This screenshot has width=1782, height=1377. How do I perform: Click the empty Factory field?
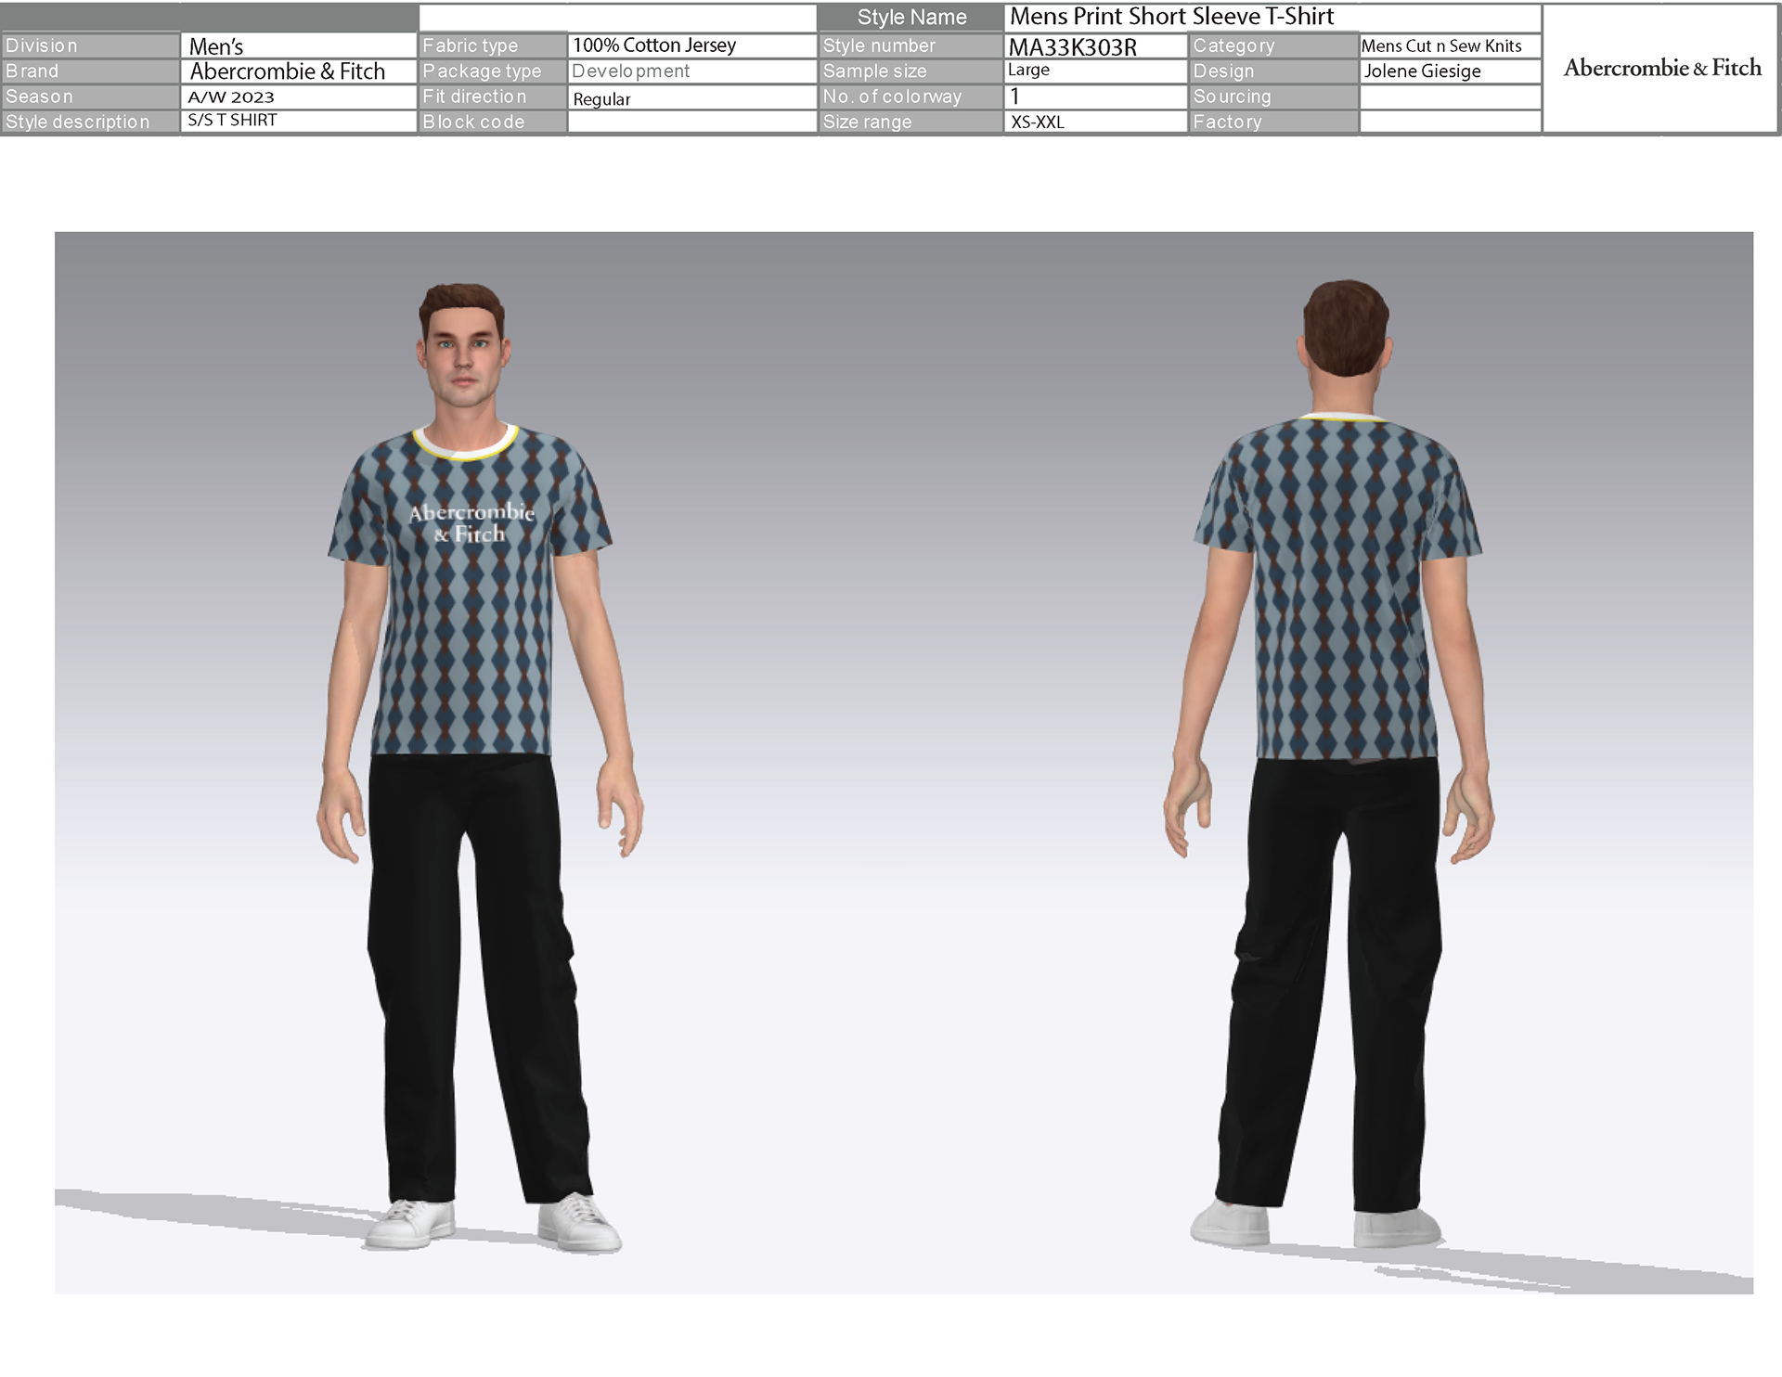pyautogui.click(x=1450, y=122)
